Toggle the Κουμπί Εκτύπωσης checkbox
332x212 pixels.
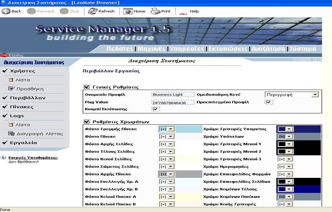click(156, 109)
